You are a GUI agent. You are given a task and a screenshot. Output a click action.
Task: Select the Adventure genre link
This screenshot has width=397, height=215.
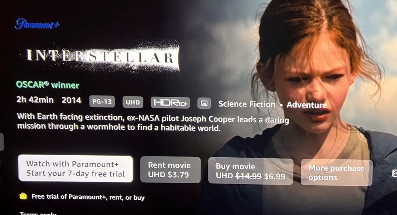tap(307, 105)
